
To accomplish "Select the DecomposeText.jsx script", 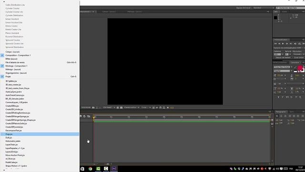I will pyautogui.click(x=40, y=130).
